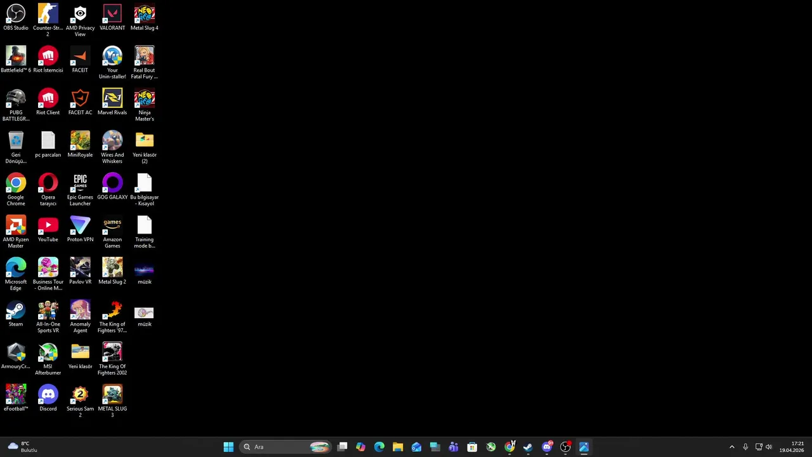Click the YouTube desktop shortcut
The width and height of the screenshot is (812, 457).
48,229
